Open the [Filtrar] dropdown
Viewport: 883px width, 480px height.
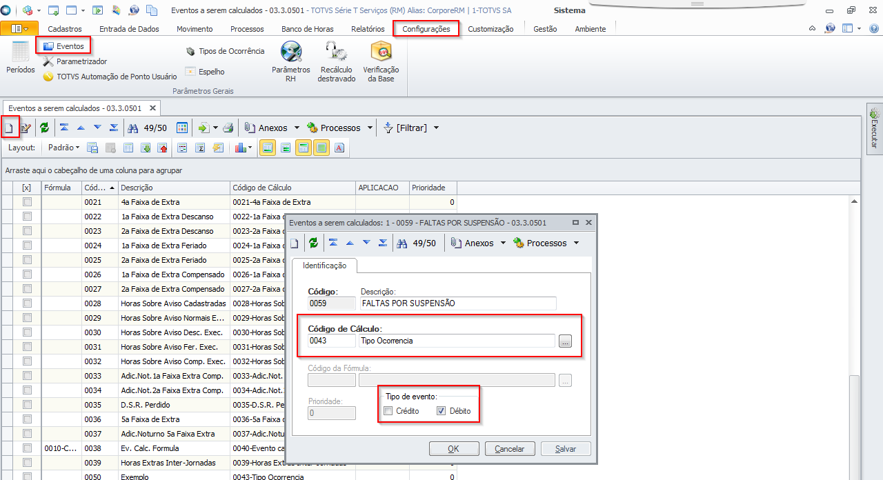point(436,128)
